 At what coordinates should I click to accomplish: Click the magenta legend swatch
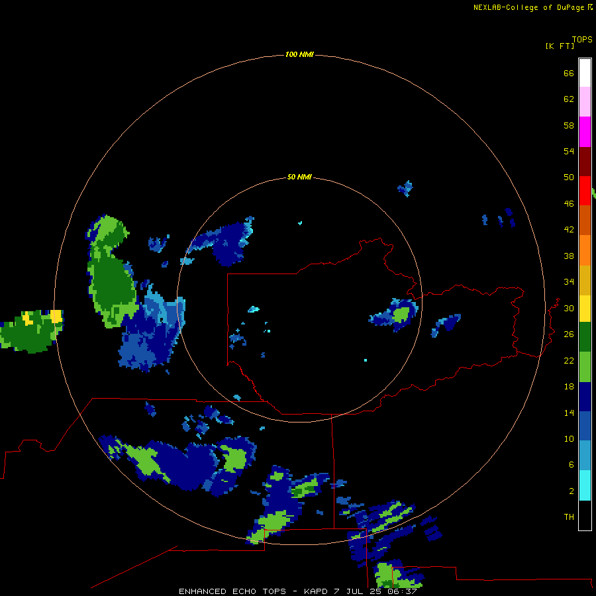(585, 132)
